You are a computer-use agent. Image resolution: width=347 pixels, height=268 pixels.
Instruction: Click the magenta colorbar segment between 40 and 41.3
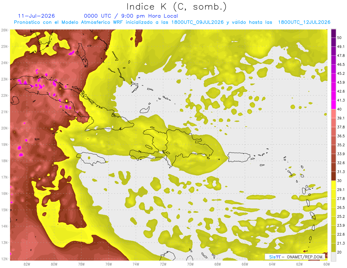coord(333,105)
